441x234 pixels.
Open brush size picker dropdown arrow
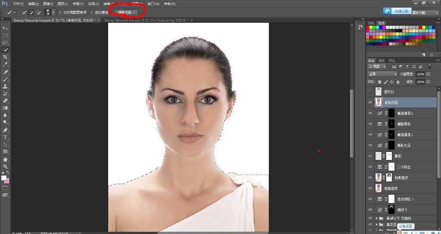(x=53, y=12)
